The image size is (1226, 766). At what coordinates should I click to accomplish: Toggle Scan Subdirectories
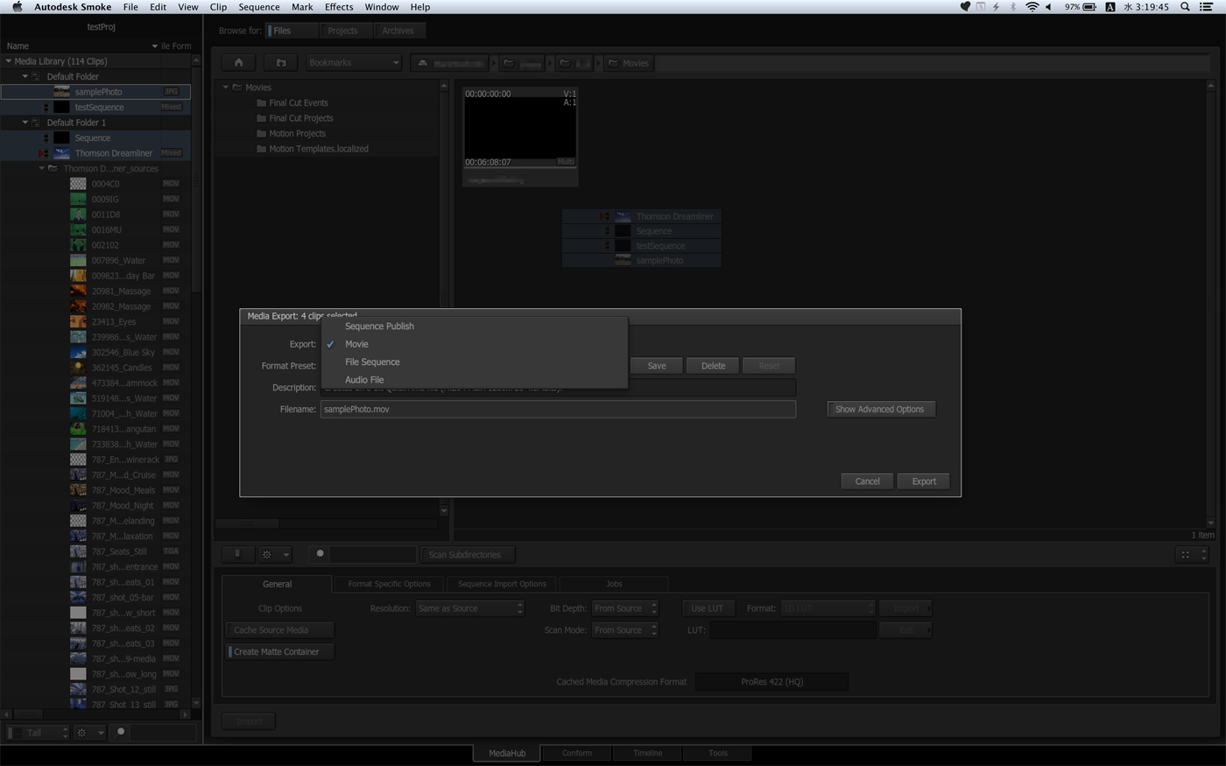pyautogui.click(x=468, y=553)
